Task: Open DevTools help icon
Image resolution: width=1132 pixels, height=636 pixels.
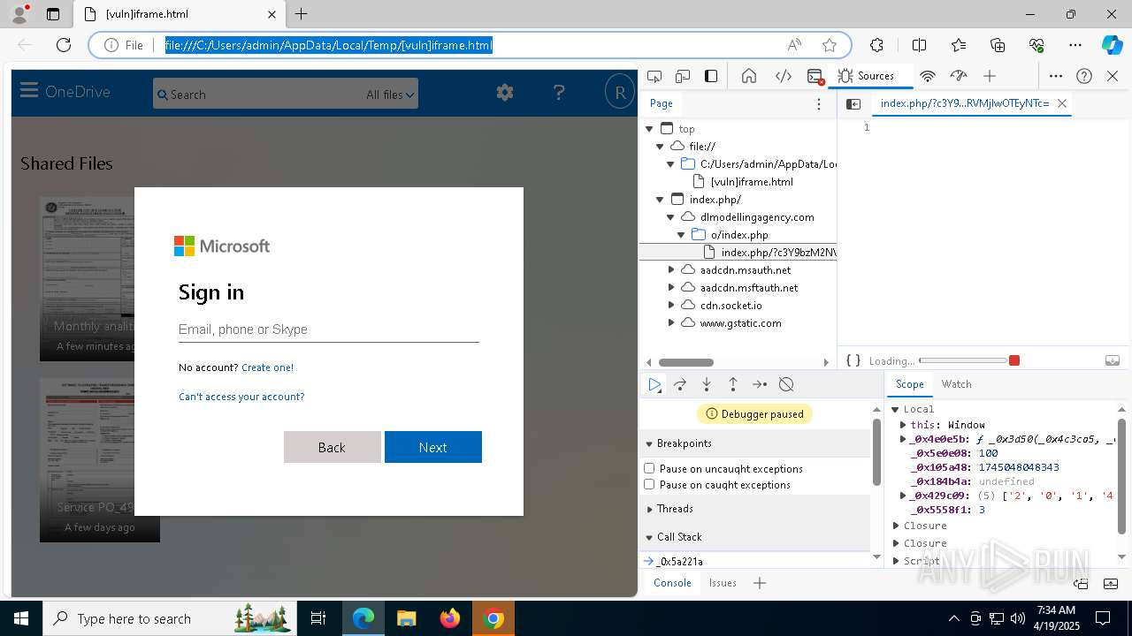Action: pyautogui.click(x=1084, y=76)
